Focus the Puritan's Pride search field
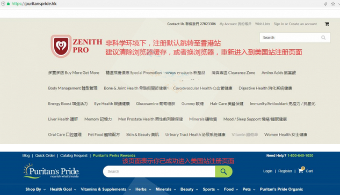 [x=159, y=171]
